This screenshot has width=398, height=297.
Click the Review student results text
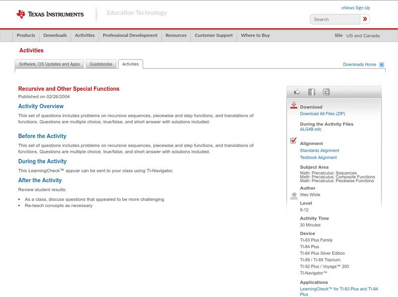[42, 190]
